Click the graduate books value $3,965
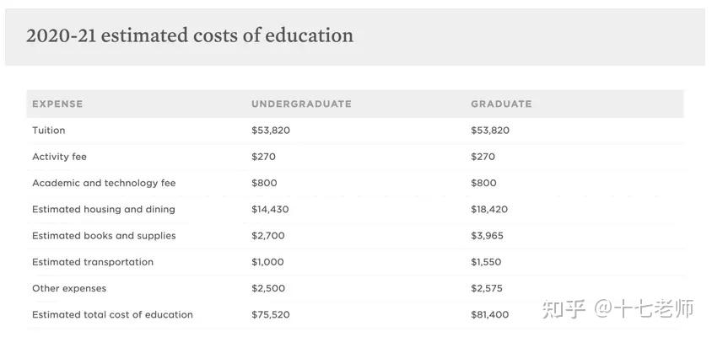The image size is (712, 337). tap(486, 236)
